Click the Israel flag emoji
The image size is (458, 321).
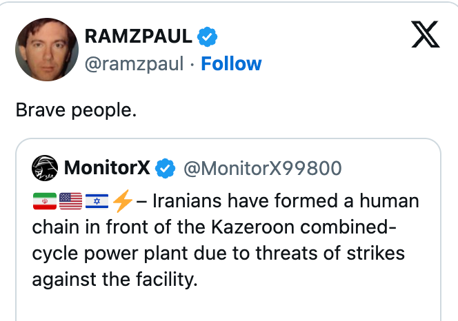click(96, 201)
